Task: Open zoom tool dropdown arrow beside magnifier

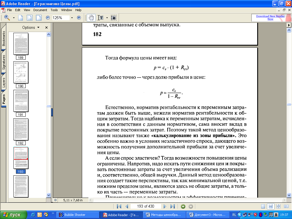Action: 14,18
